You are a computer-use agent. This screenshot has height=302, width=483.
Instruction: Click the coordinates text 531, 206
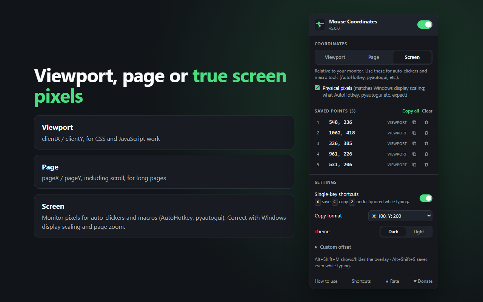point(340,165)
